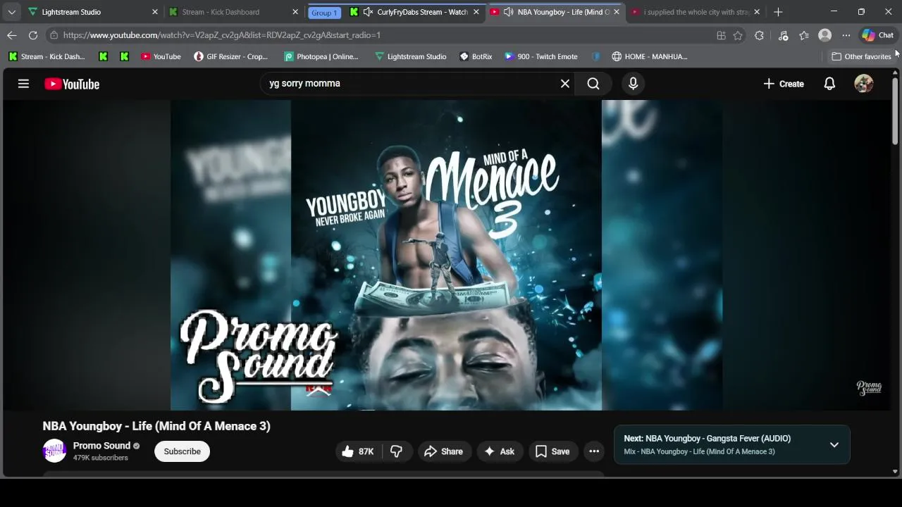Toggle mute on the CurlyFryDabs Stream tab
902x507 pixels.
pyautogui.click(x=368, y=12)
